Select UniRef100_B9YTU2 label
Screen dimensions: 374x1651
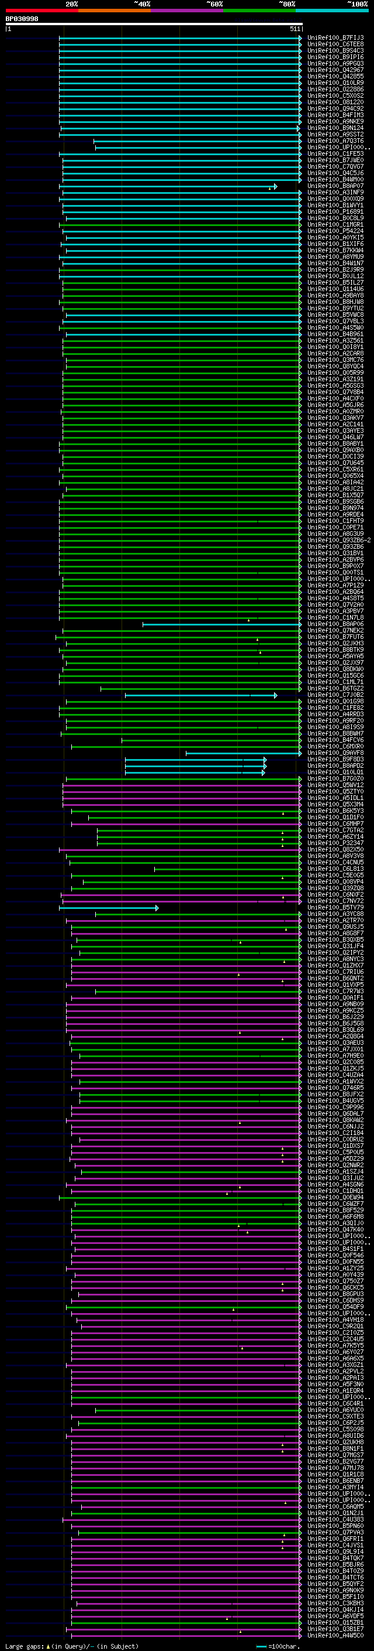[335, 308]
